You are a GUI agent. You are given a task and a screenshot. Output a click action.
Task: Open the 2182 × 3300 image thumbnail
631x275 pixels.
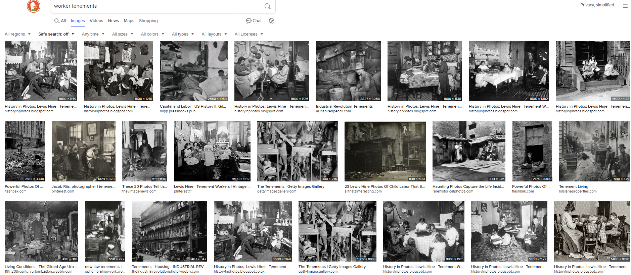(x=25, y=151)
